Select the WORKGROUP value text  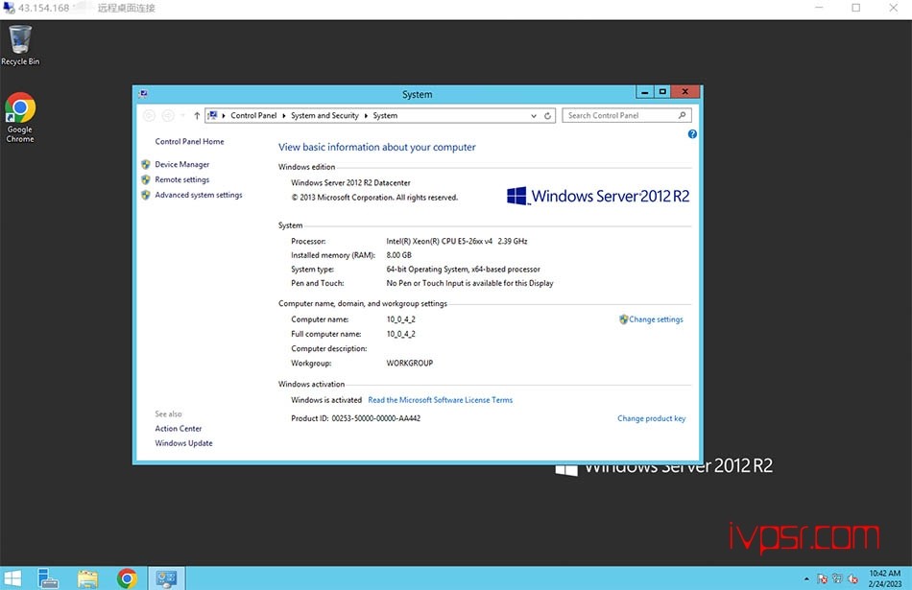click(410, 363)
